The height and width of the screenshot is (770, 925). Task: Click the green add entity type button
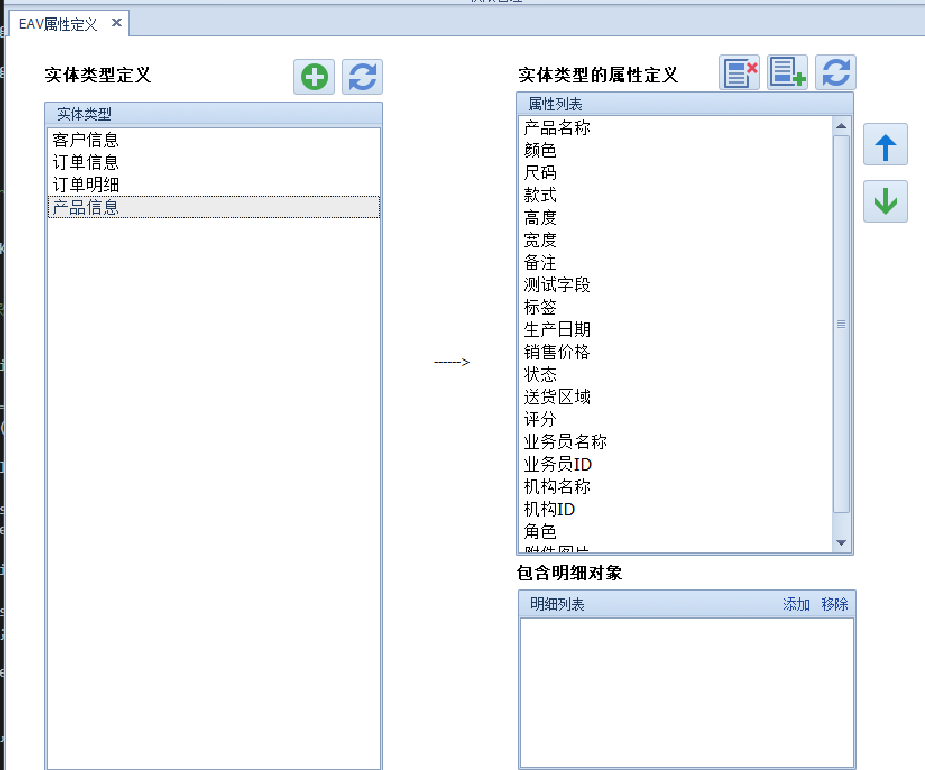(x=314, y=77)
